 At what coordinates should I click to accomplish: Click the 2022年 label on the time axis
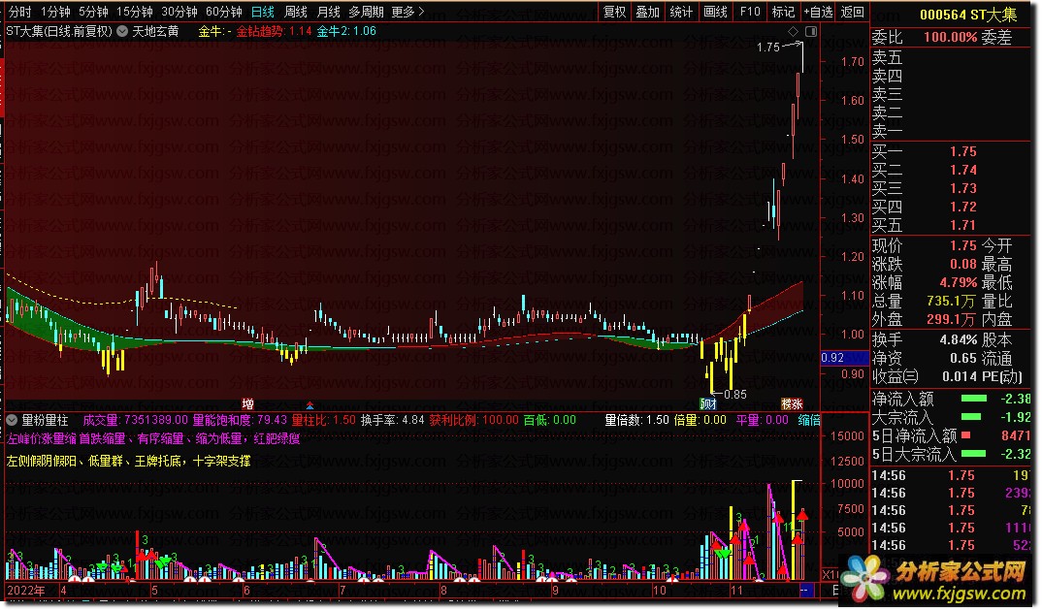click(26, 590)
